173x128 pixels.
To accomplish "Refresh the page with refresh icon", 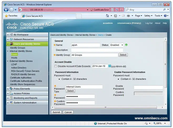I will [x=117, y=10].
